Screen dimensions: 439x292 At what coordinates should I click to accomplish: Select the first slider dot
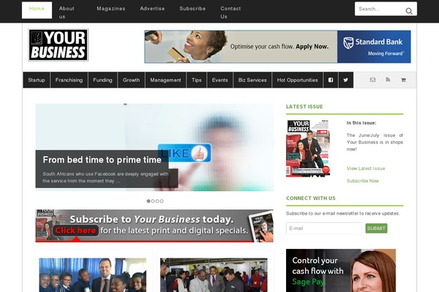(x=149, y=201)
